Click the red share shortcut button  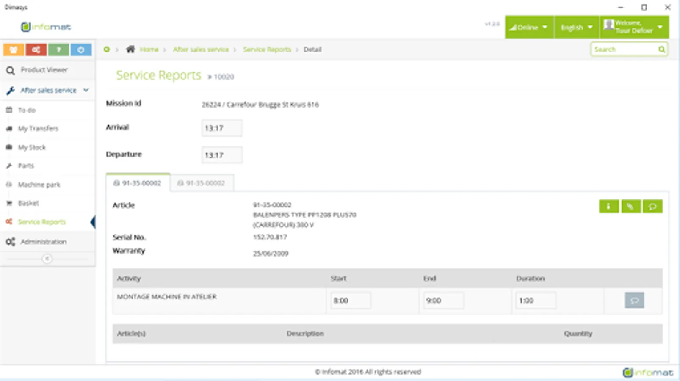click(x=36, y=50)
